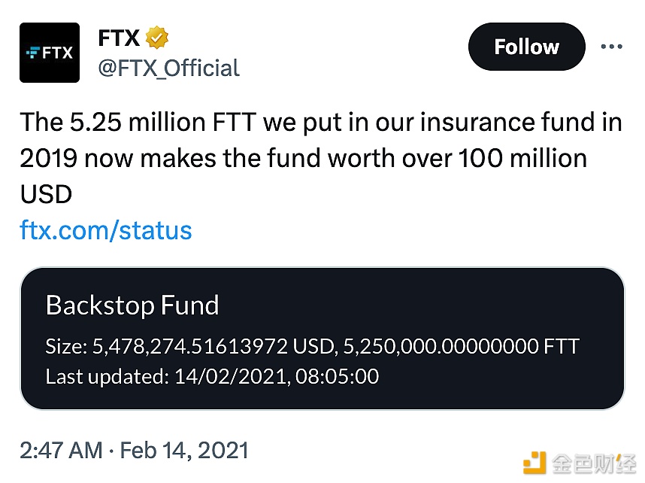
Task: Open the ftx.com/status link
Action: click(x=106, y=229)
